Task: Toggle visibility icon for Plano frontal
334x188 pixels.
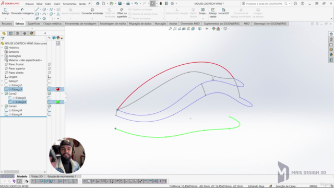Action: point(49,64)
